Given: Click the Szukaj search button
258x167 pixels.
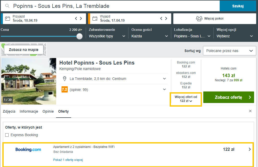Looking at the screenshot, I should 238,6.
